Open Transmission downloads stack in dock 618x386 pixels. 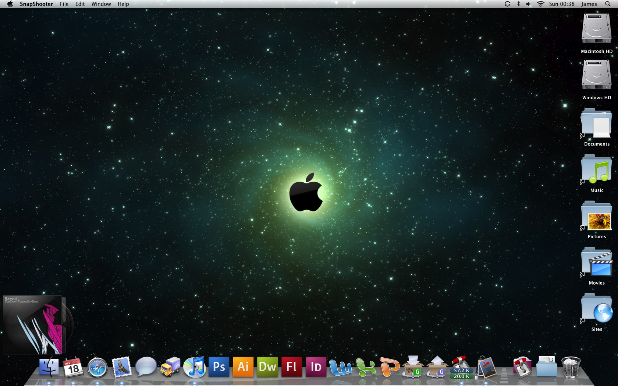pyautogui.click(x=522, y=367)
